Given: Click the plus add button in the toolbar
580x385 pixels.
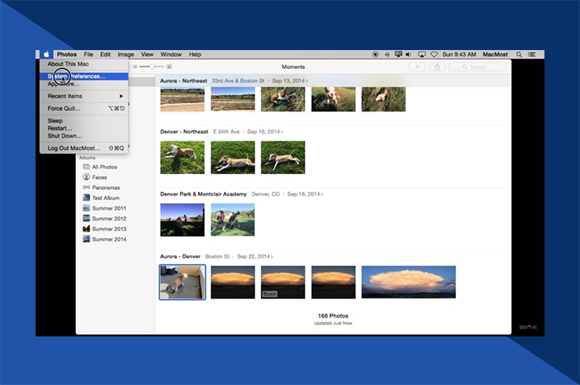Looking at the screenshot, I should (418, 67).
